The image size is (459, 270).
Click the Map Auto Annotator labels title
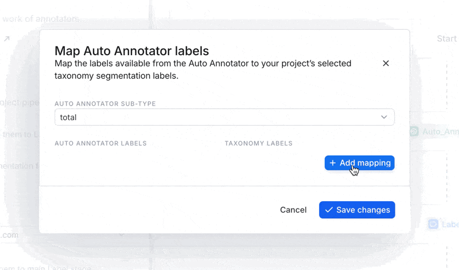(x=132, y=51)
